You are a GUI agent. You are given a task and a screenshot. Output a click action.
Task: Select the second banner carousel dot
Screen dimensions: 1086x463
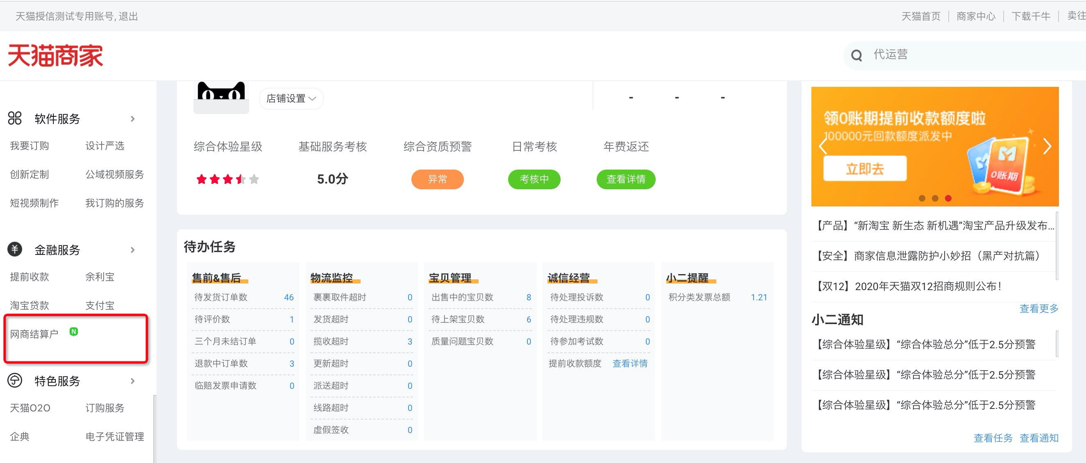(x=935, y=198)
